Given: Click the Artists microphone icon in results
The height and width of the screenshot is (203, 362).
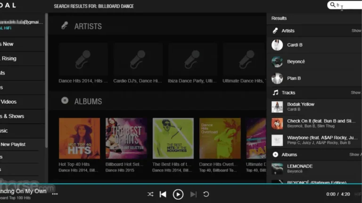Looking at the screenshot, I should pos(275,31).
